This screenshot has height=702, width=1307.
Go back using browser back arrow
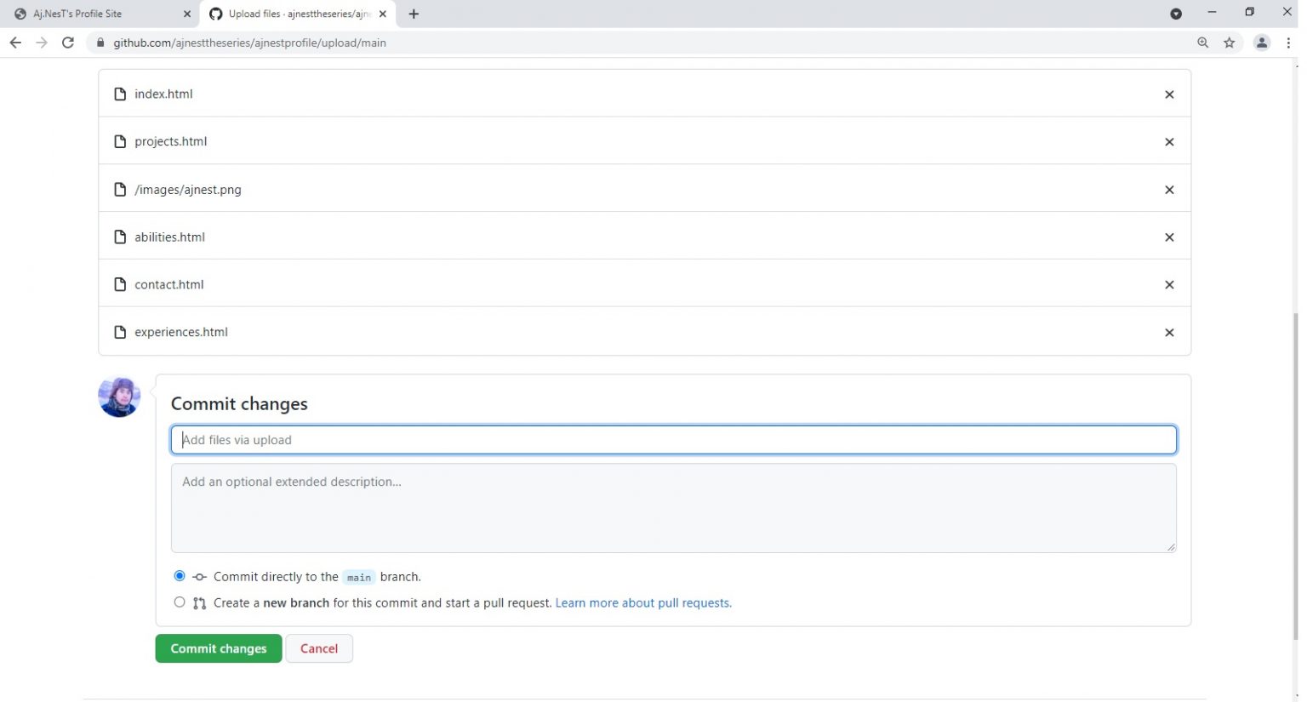pos(15,43)
